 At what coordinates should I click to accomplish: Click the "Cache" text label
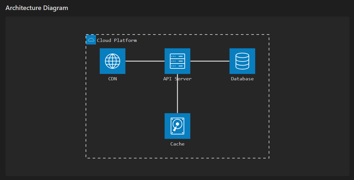177,144
